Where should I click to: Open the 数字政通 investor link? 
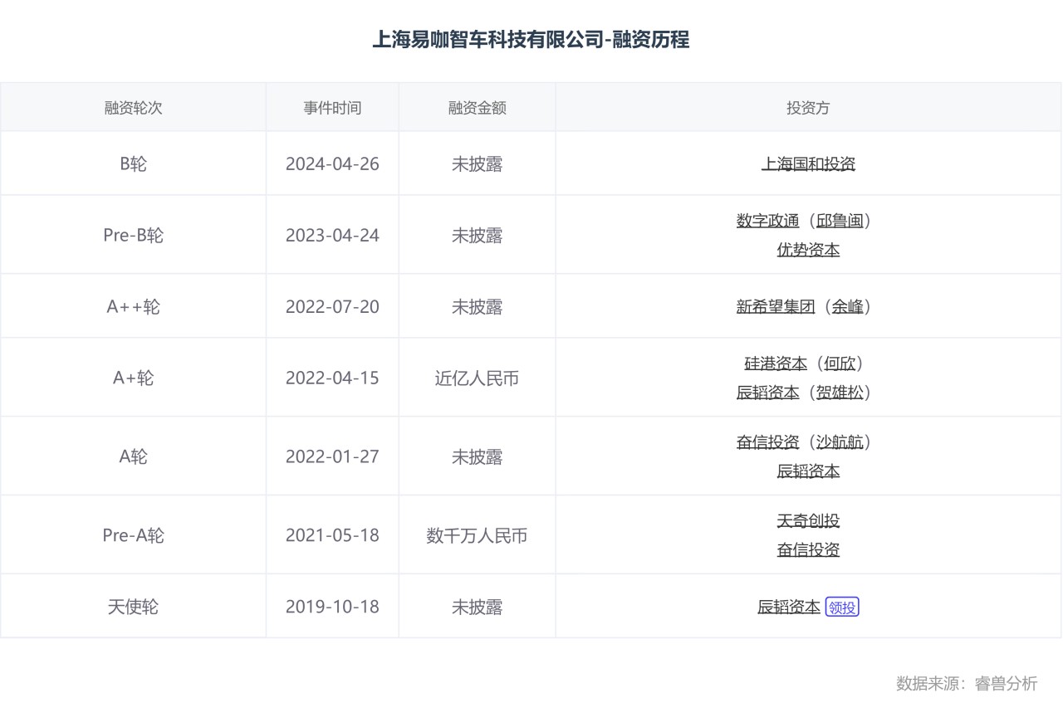(x=767, y=221)
